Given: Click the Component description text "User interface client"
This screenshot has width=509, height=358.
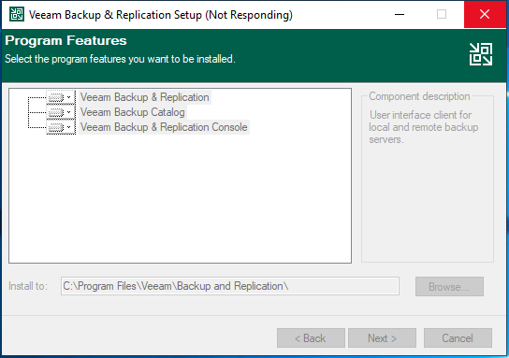Looking at the screenshot, I should tap(414, 115).
